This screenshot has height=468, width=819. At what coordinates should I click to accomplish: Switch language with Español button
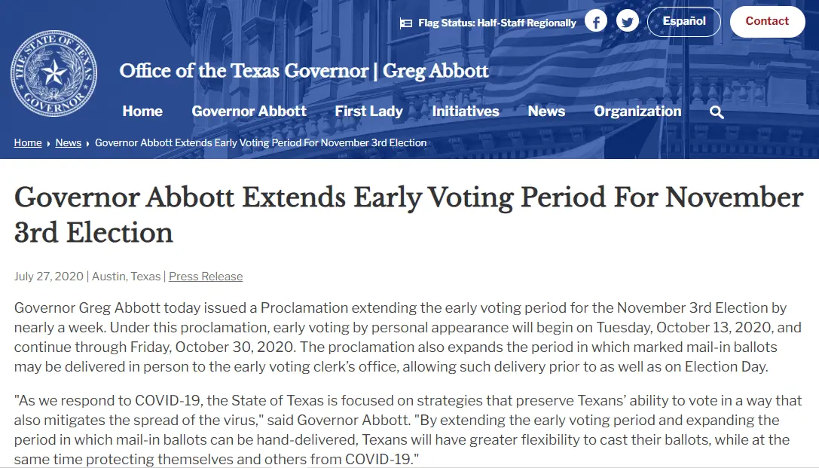tap(684, 22)
